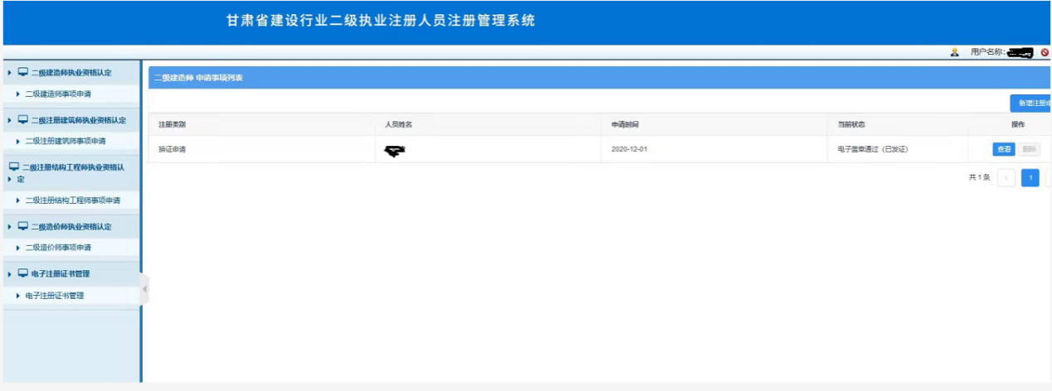The width and height of the screenshot is (1052, 391).
Task: Click the red logout icon at top right
Action: pos(1045,52)
